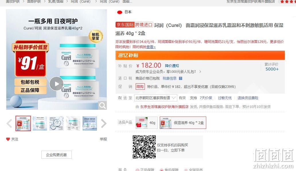The width and height of the screenshot is (296, 171).
Task: Show previous product thumbnails with left arrow
Action: [x=9, y=123]
